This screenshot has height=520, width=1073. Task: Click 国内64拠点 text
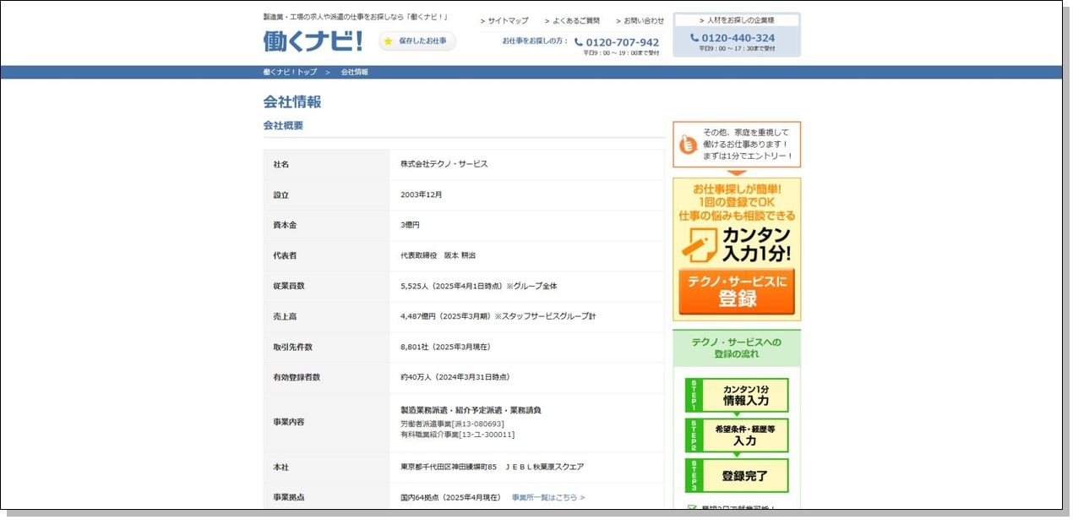(x=450, y=497)
